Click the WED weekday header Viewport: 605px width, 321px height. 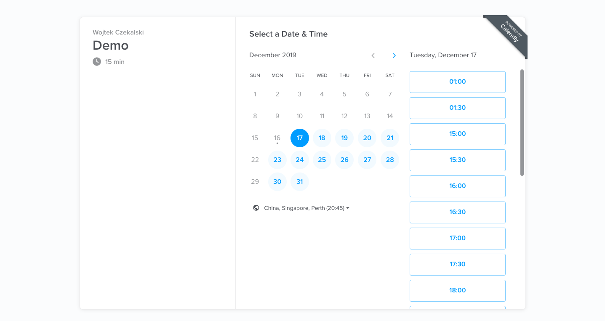[322, 76]
